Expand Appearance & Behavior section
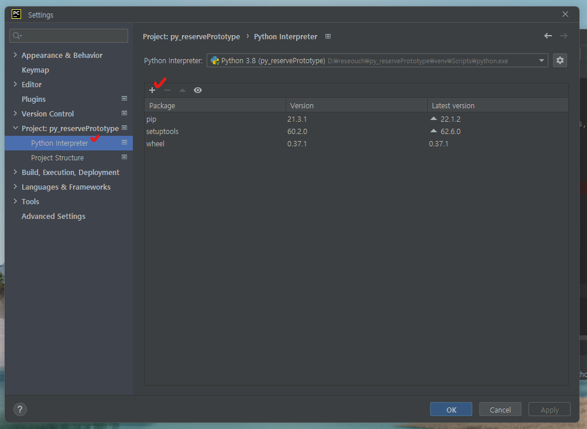Image resolution: width=587 pixels, height=429 pixels. click(x=15, y=54)
